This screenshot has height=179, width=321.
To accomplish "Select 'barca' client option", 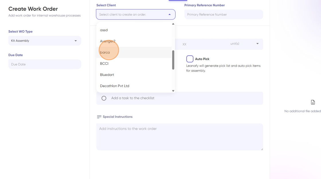I will 134,52.
